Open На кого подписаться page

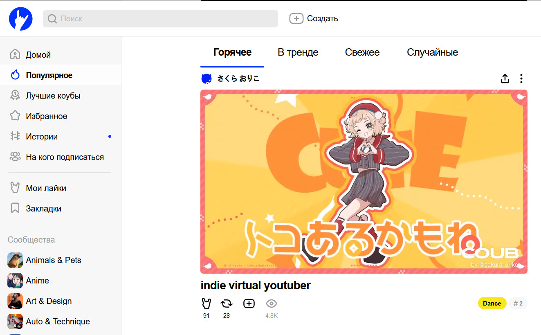[61, 157]
